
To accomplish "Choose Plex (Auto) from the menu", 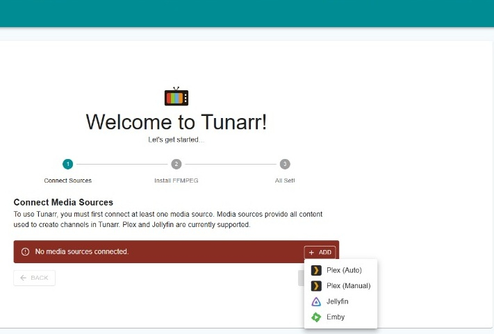I will (340, 270).
